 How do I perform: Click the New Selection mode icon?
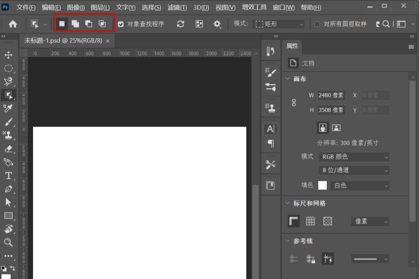coord(62,24)
